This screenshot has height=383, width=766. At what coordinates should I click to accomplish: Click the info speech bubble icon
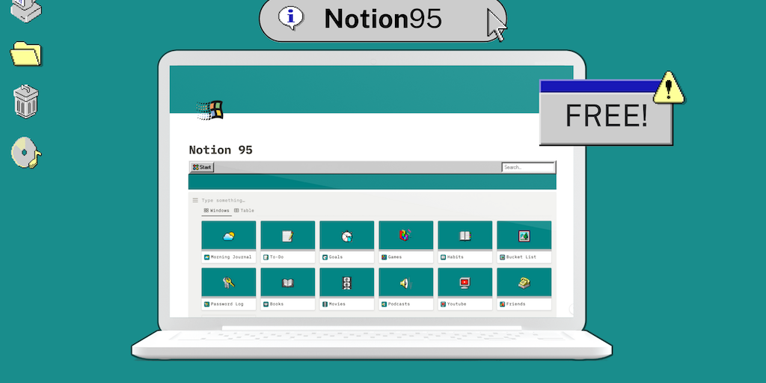tap(291, 18)
